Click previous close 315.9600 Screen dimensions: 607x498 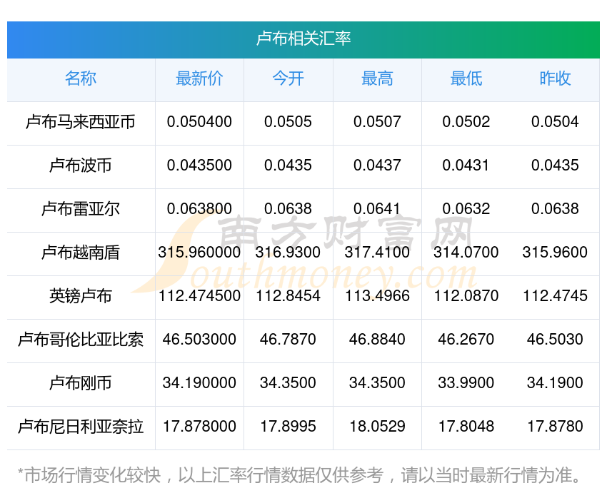[x=555, y=253]
